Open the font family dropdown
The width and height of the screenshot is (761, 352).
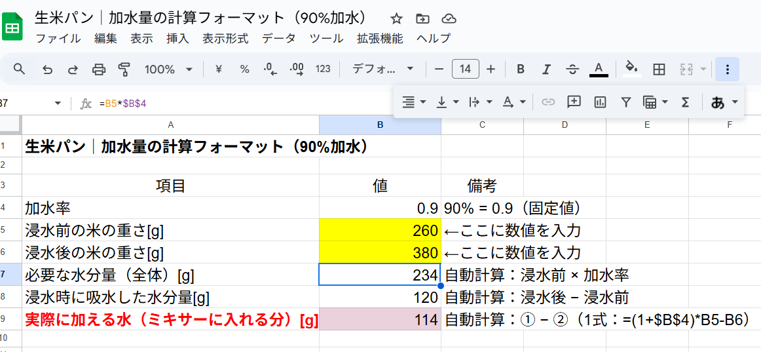point(383,69)
